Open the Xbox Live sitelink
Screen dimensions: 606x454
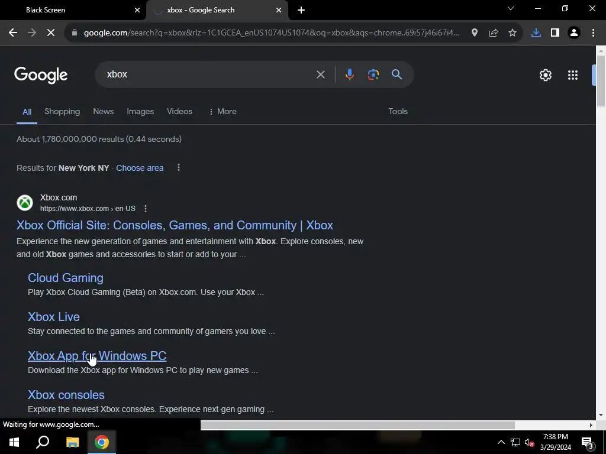tap(54, 317)
